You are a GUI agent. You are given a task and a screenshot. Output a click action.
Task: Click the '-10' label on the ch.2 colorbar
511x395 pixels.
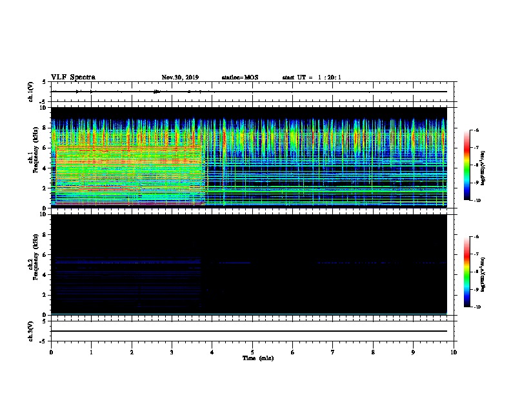point(477,307)
